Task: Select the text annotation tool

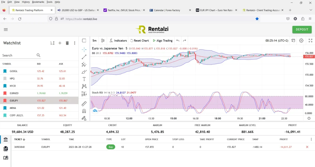Action: pos(84,79)
